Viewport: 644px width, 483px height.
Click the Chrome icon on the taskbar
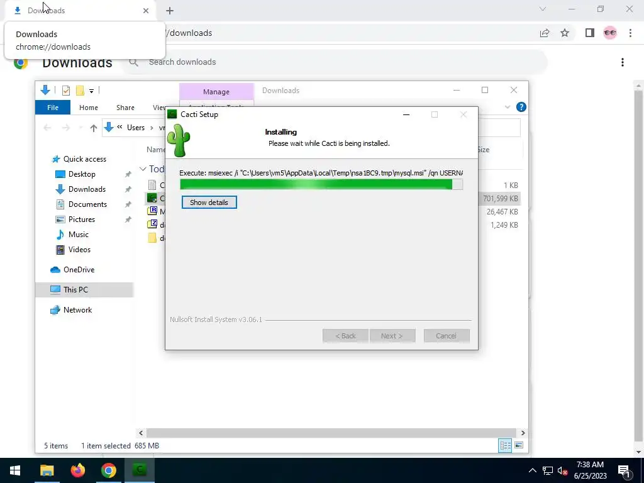(x=108, y=470)
